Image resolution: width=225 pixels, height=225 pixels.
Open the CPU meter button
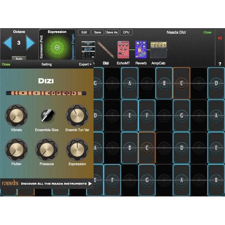point(126,33)
